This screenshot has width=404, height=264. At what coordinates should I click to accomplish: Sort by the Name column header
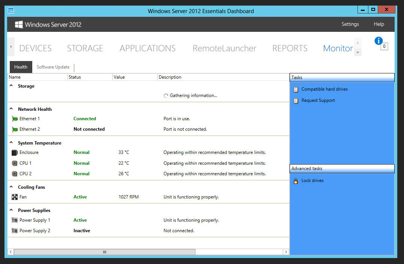38,77
